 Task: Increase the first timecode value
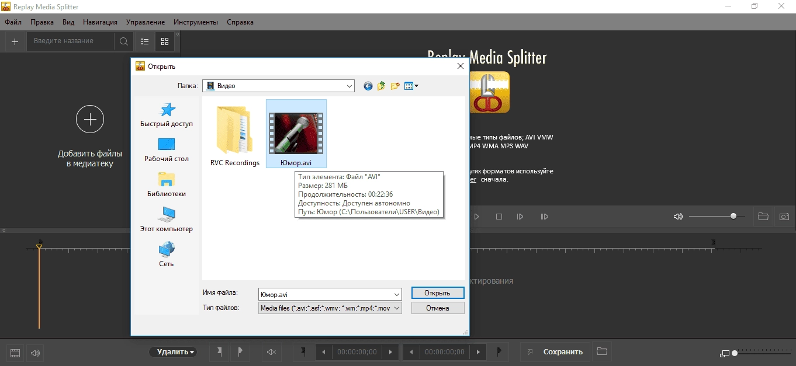coord(390,352)
